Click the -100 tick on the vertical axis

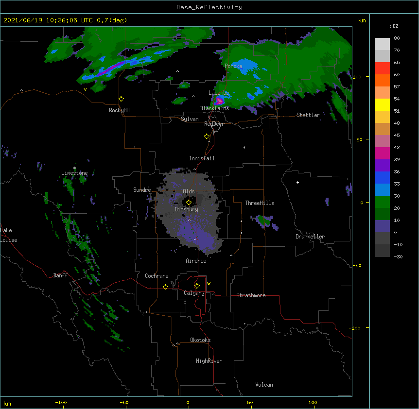click(355, 328)
